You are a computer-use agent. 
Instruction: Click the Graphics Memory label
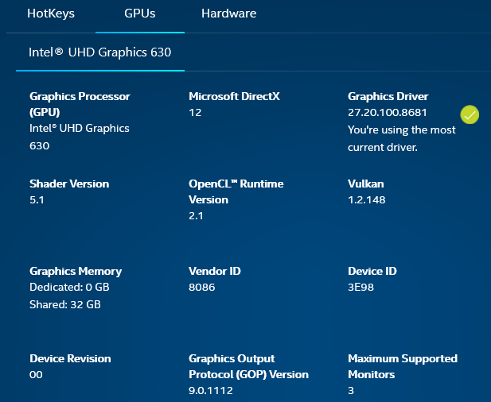pos(76,271)
